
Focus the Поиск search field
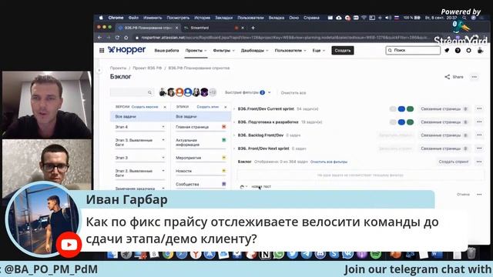coord(413,50)
